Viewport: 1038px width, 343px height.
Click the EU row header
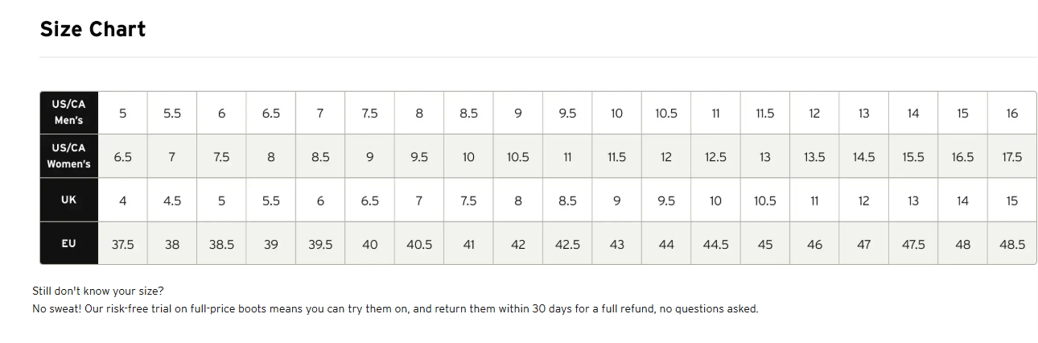pyautogui.click(x=68, y=243)
